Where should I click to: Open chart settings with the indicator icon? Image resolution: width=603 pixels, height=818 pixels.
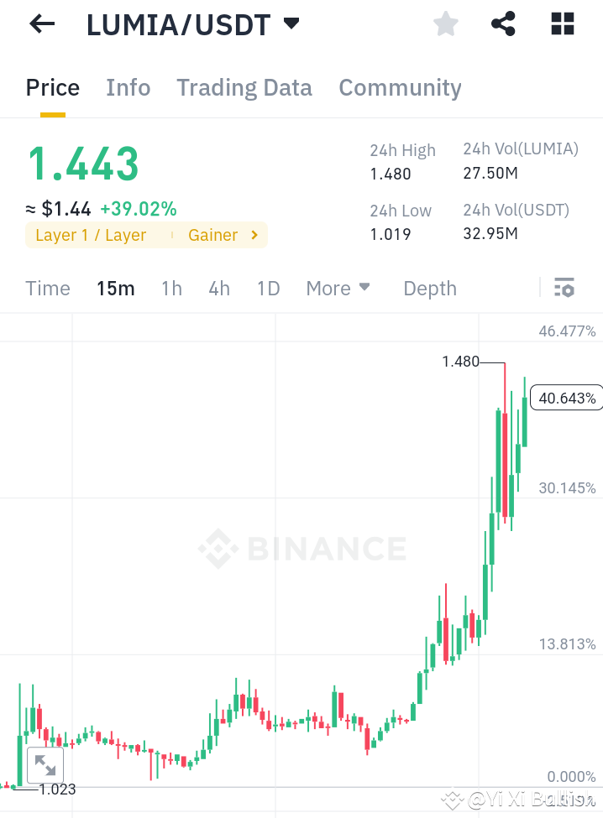pyautogui.click(x=564, y=288)
